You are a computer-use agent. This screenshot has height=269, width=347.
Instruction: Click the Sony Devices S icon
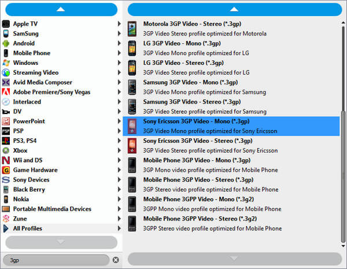6,179
